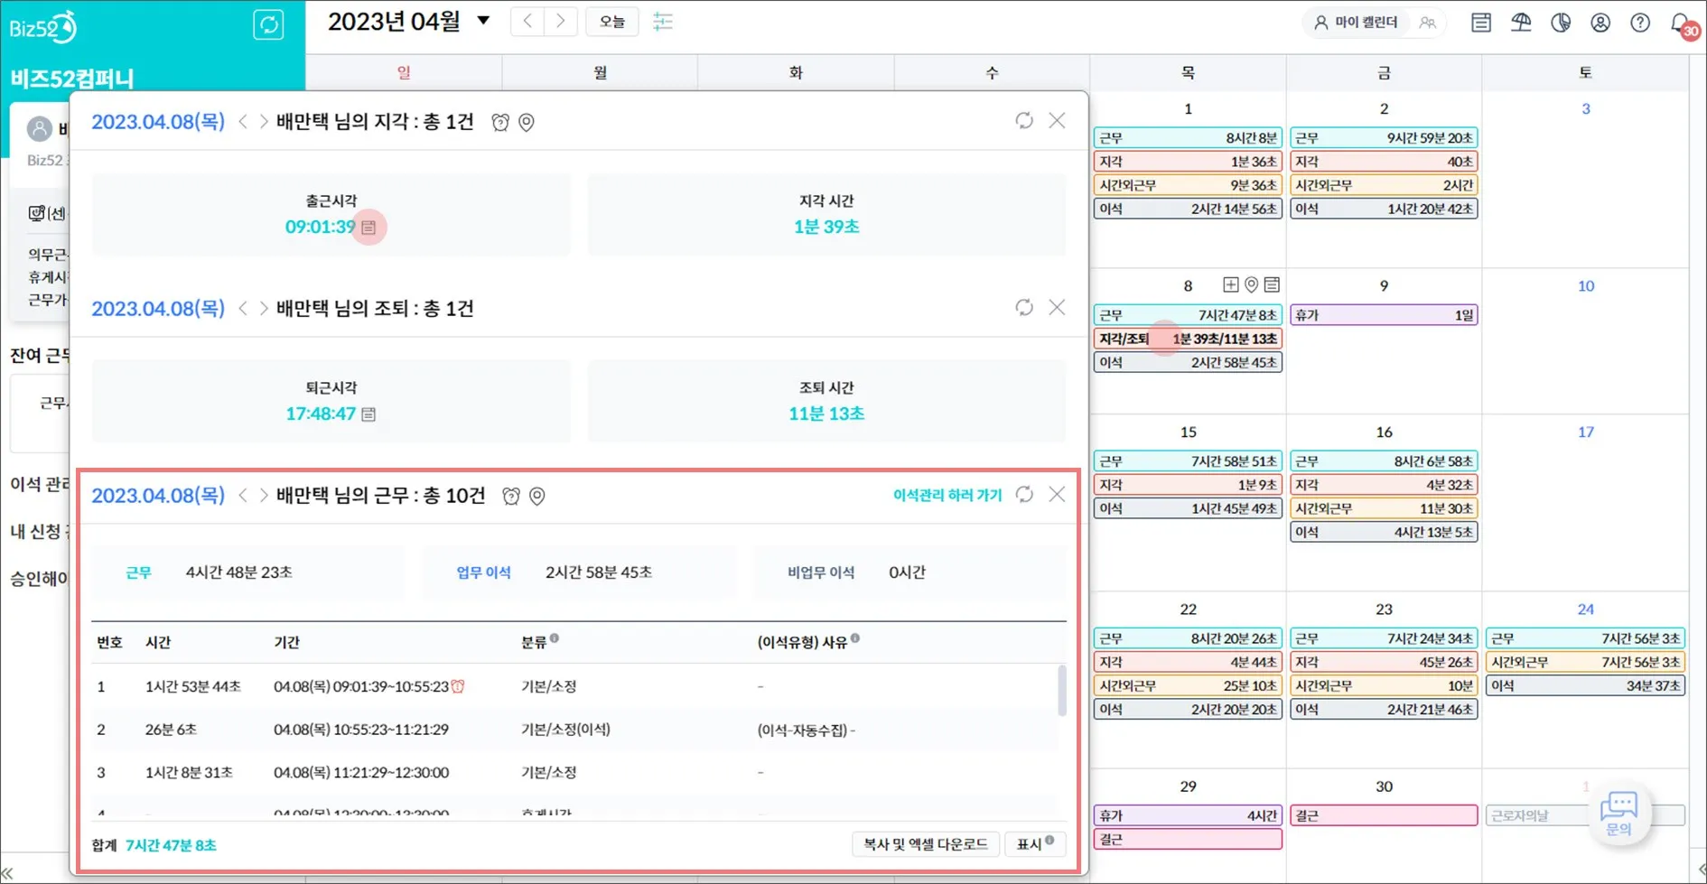This screenshot has height=884, width=1707.
Task: Click 복사 및 엑셀 다운로드 button
Action: (x=926, y=844)
